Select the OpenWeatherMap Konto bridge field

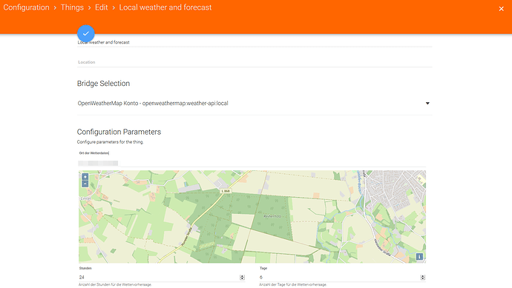[x=255, y=103]
